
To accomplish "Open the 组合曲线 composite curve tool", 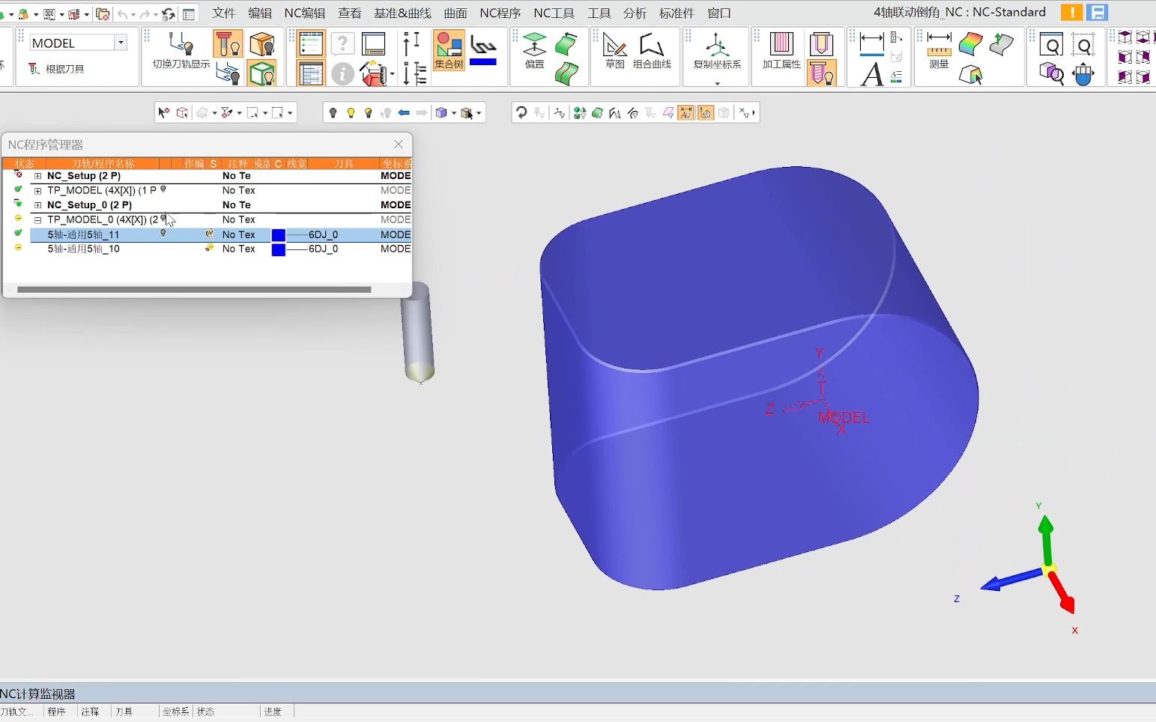I will (651, 49).
